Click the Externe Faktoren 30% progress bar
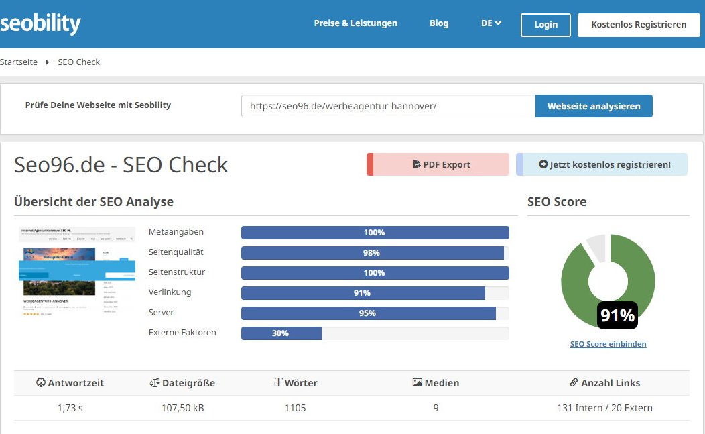705x434 pixels. (x=375, y=333)
